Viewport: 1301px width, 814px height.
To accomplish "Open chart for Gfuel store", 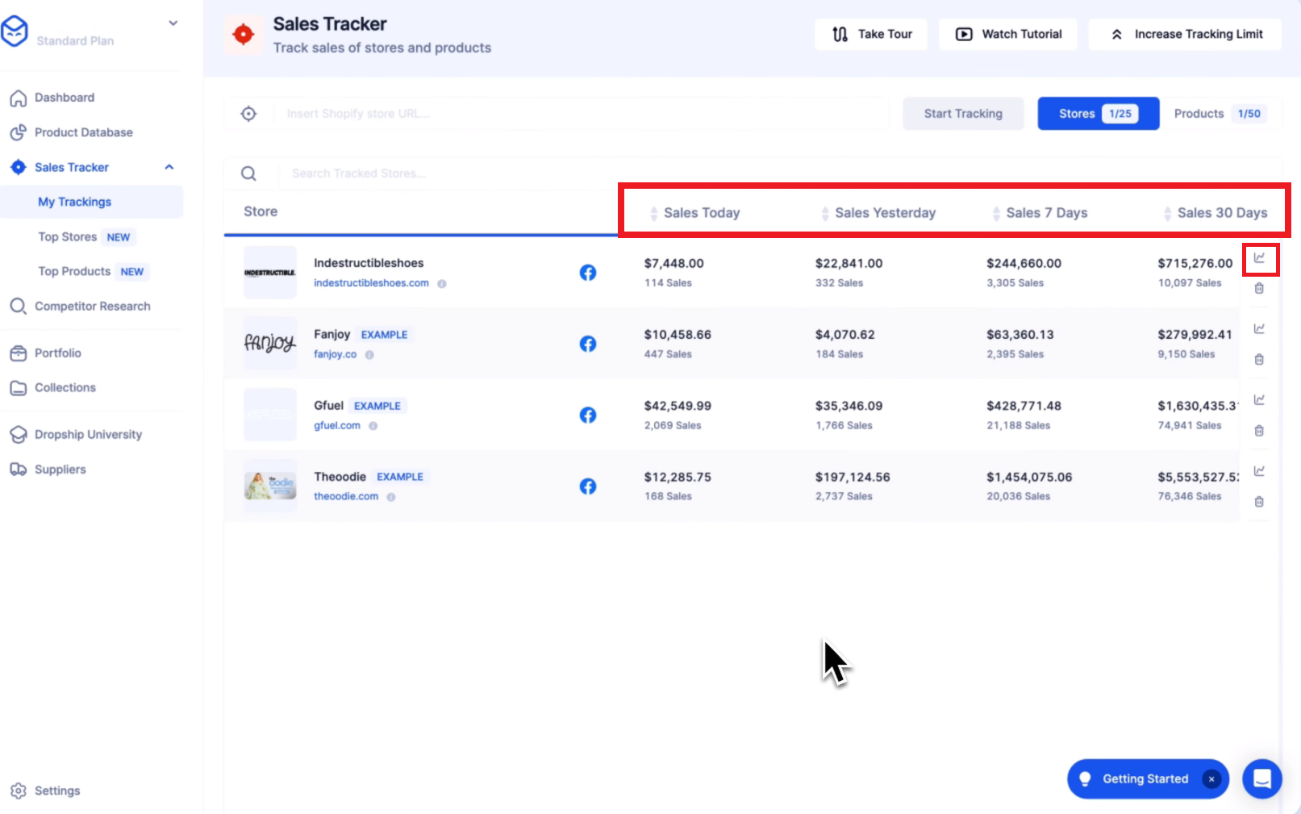I will point(1259,400).
